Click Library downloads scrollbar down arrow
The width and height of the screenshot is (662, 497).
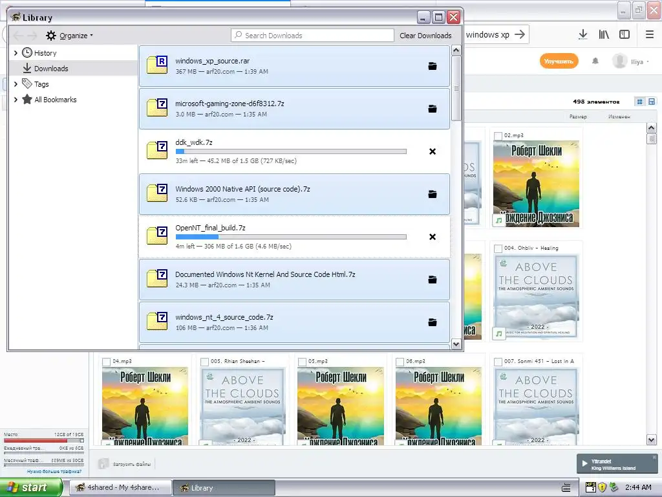456,344
